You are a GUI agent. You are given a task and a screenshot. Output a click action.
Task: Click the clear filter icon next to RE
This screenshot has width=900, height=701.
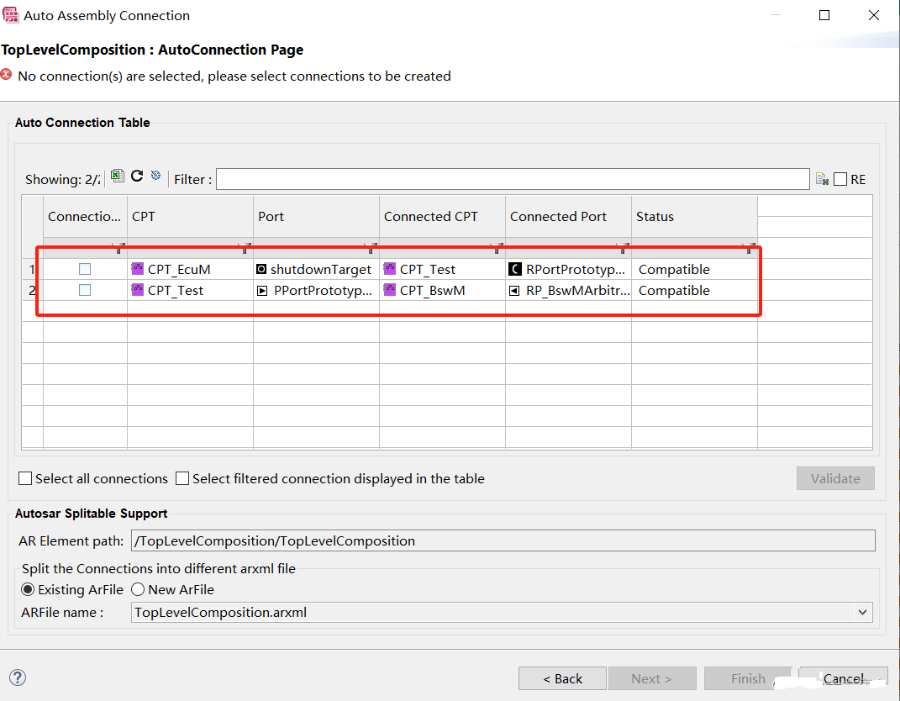[x=823, y=179]
